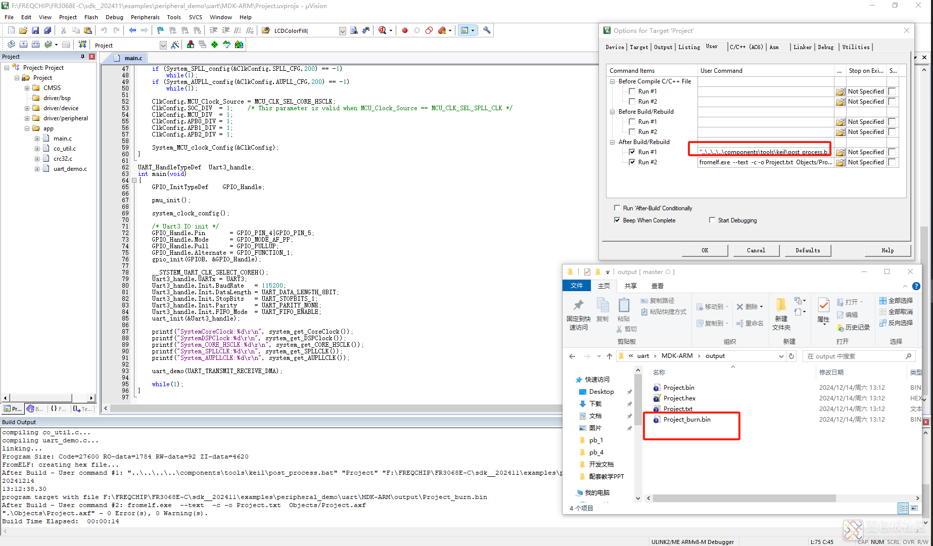Expand main.c node in project tree
933x546 pixels.
[x=37, y=139]
